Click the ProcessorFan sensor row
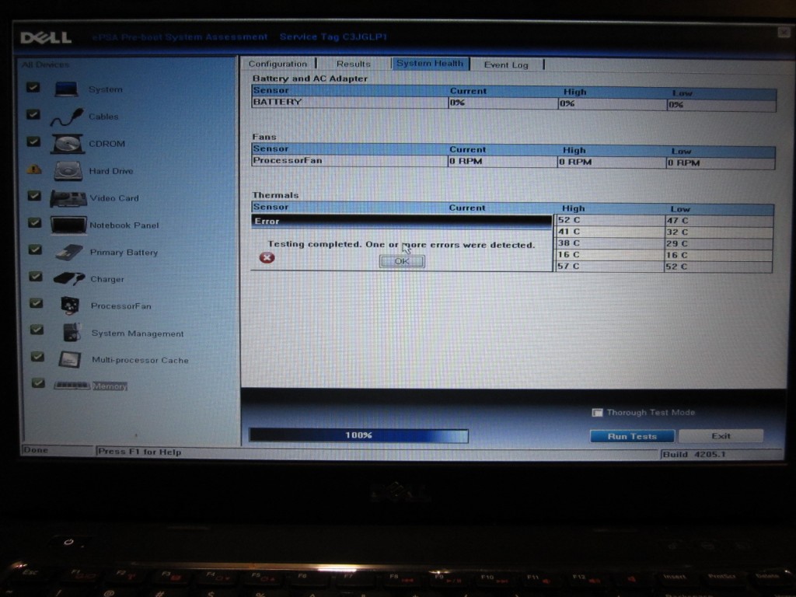This screenshot has width=796, height=597. tap(513, 162)
